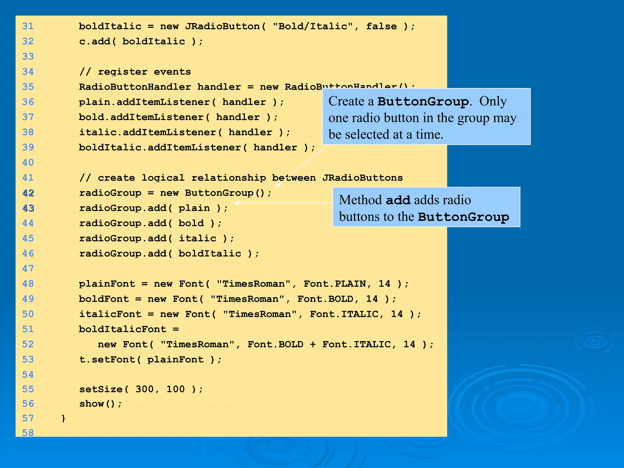Image resolution: width=624 pixels, height=468 pixels.
Task: Select the line 'c.add( boldItalic );'
Action: (x=141, y=41)
